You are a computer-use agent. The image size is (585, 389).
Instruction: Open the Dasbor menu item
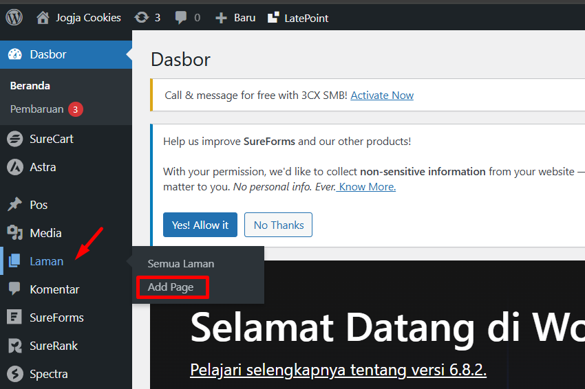tap(66, 54)
